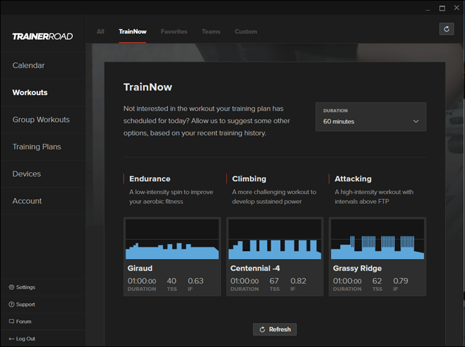465x347 pixels.
Task: Click the refresh icon in top-right corner
Action: tap(446, 29)
